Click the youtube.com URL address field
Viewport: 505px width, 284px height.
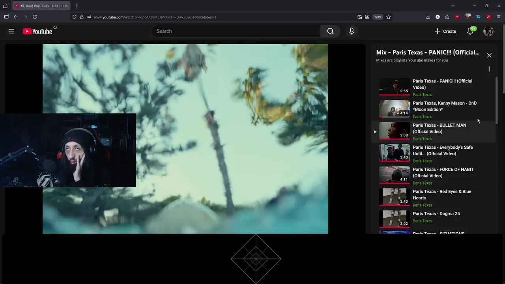coord(225,17)
